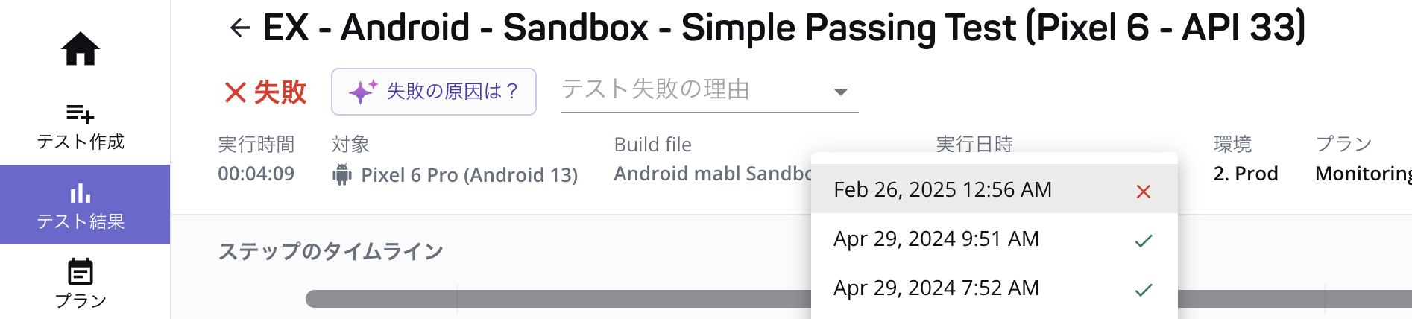Open プラン from the sidebar
The width and height of the screenshot is (1412, 319).
click(x=81, y=284)
